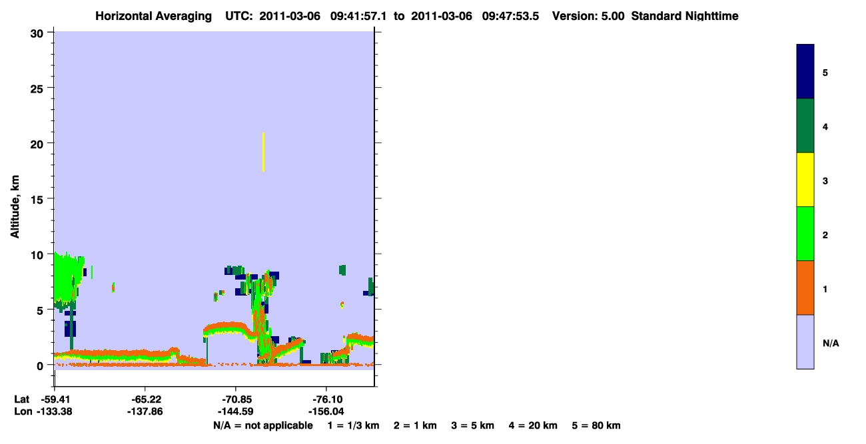
Task: Click the y-axis tick label 0
Action: click(42, 365)
